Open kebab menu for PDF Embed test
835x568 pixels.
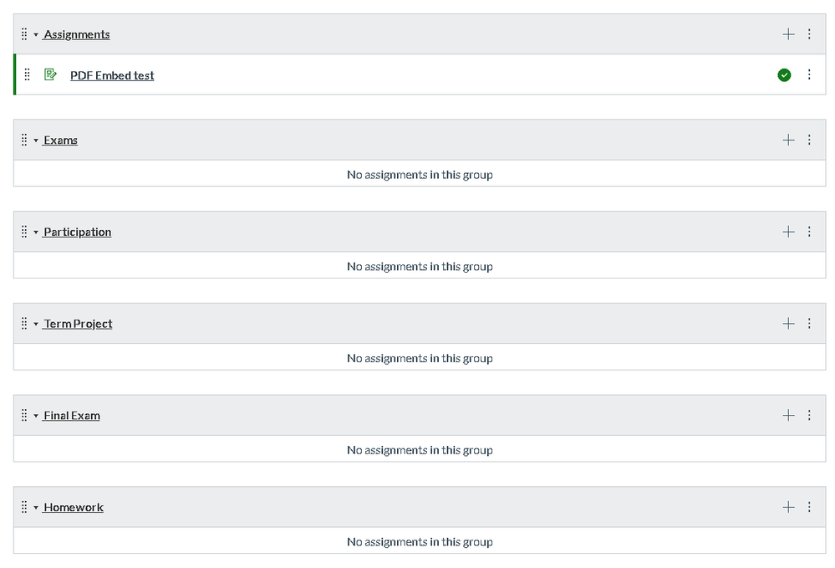point(809,75)
